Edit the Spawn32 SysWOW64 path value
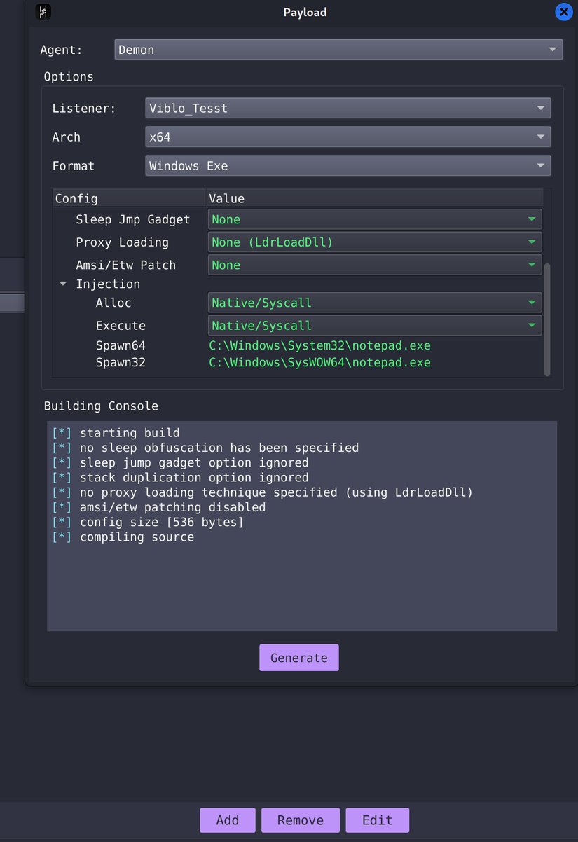This screenshot has width=578, height=842. (x=320, y=363)
